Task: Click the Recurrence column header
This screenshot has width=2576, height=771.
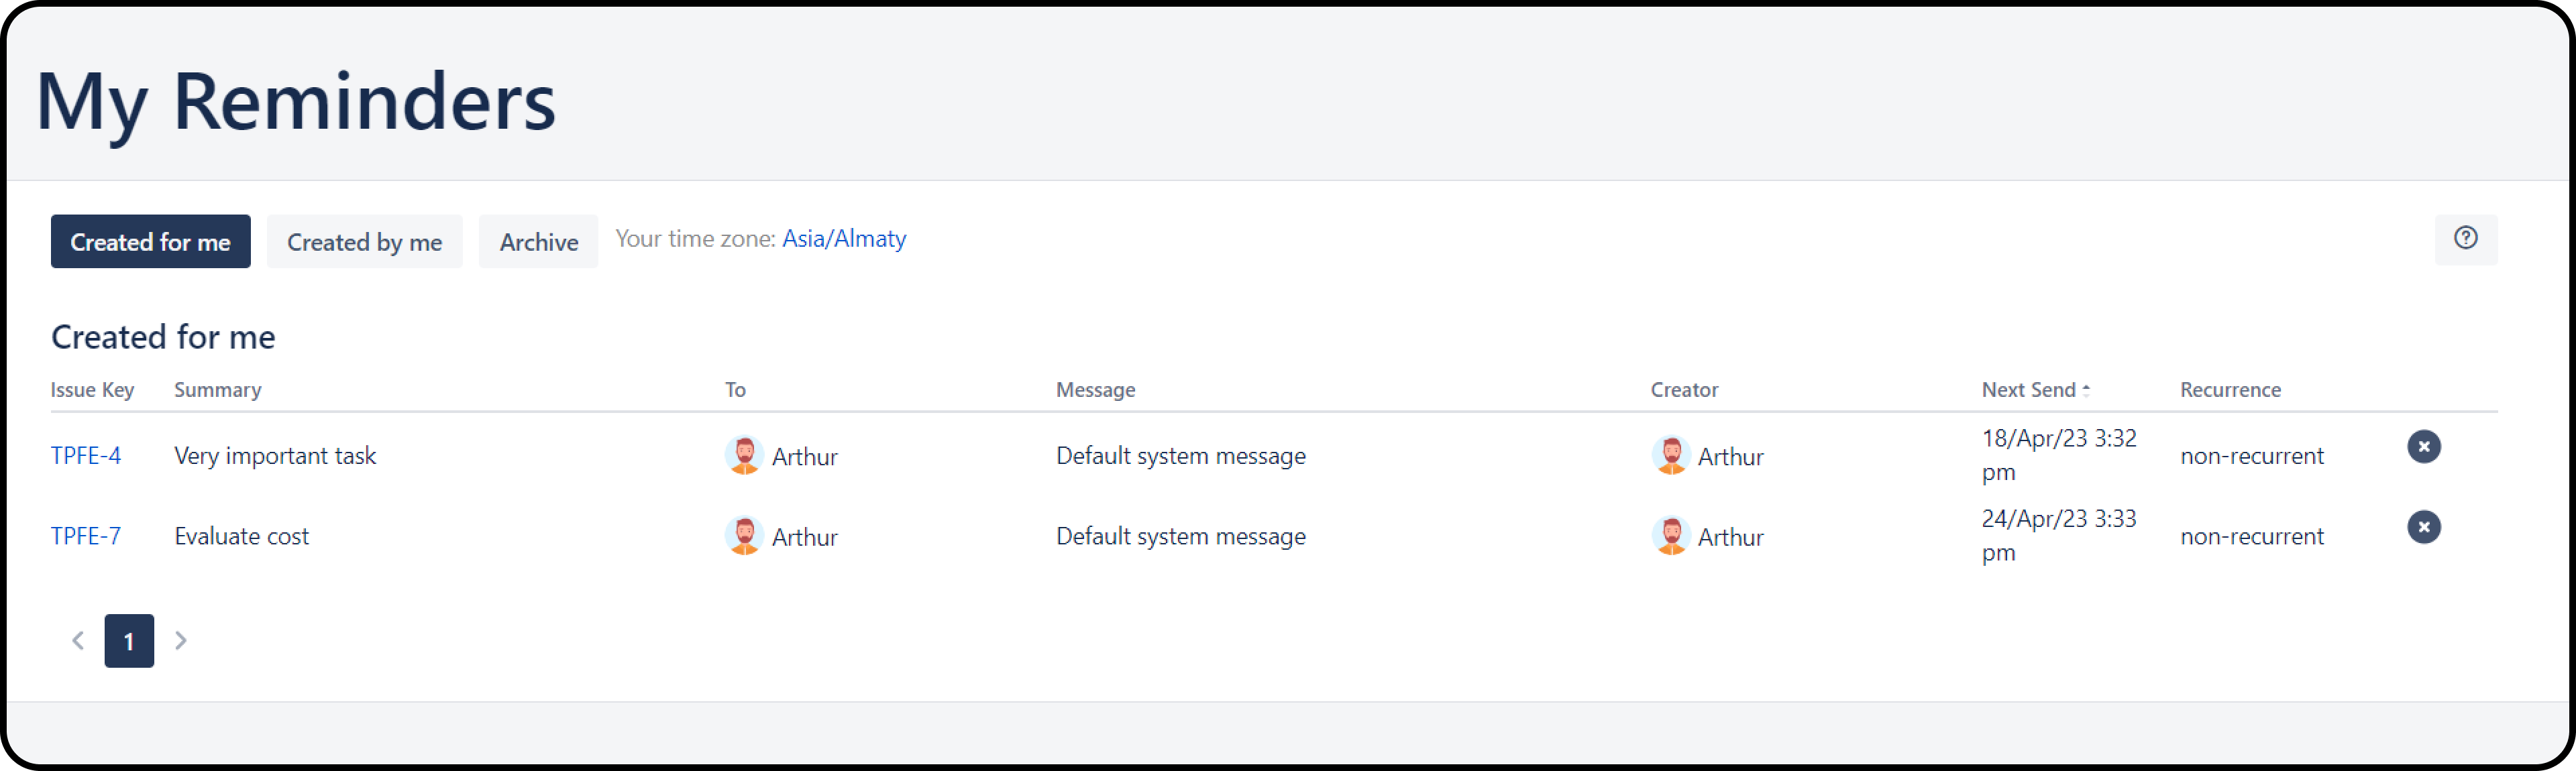Action: (x=2230, y=390)
